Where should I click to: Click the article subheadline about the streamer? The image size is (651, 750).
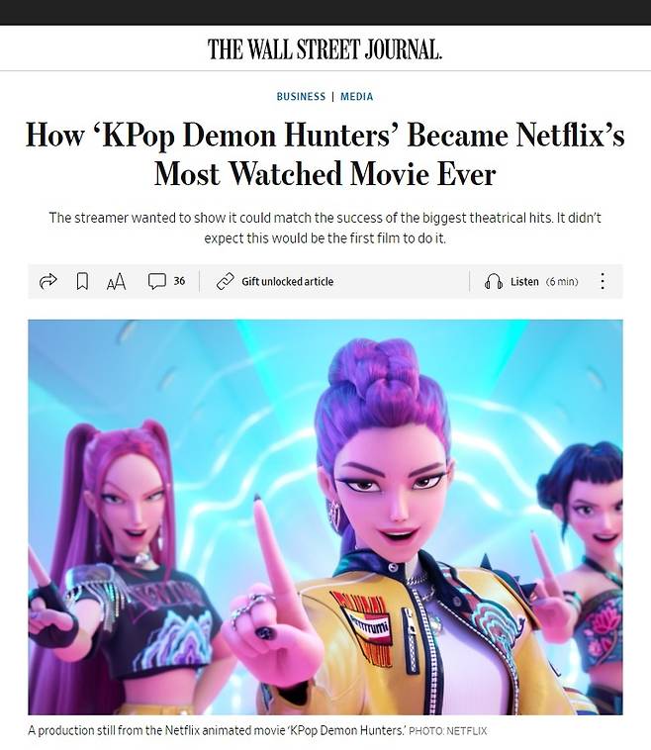[x=325, y=228]
